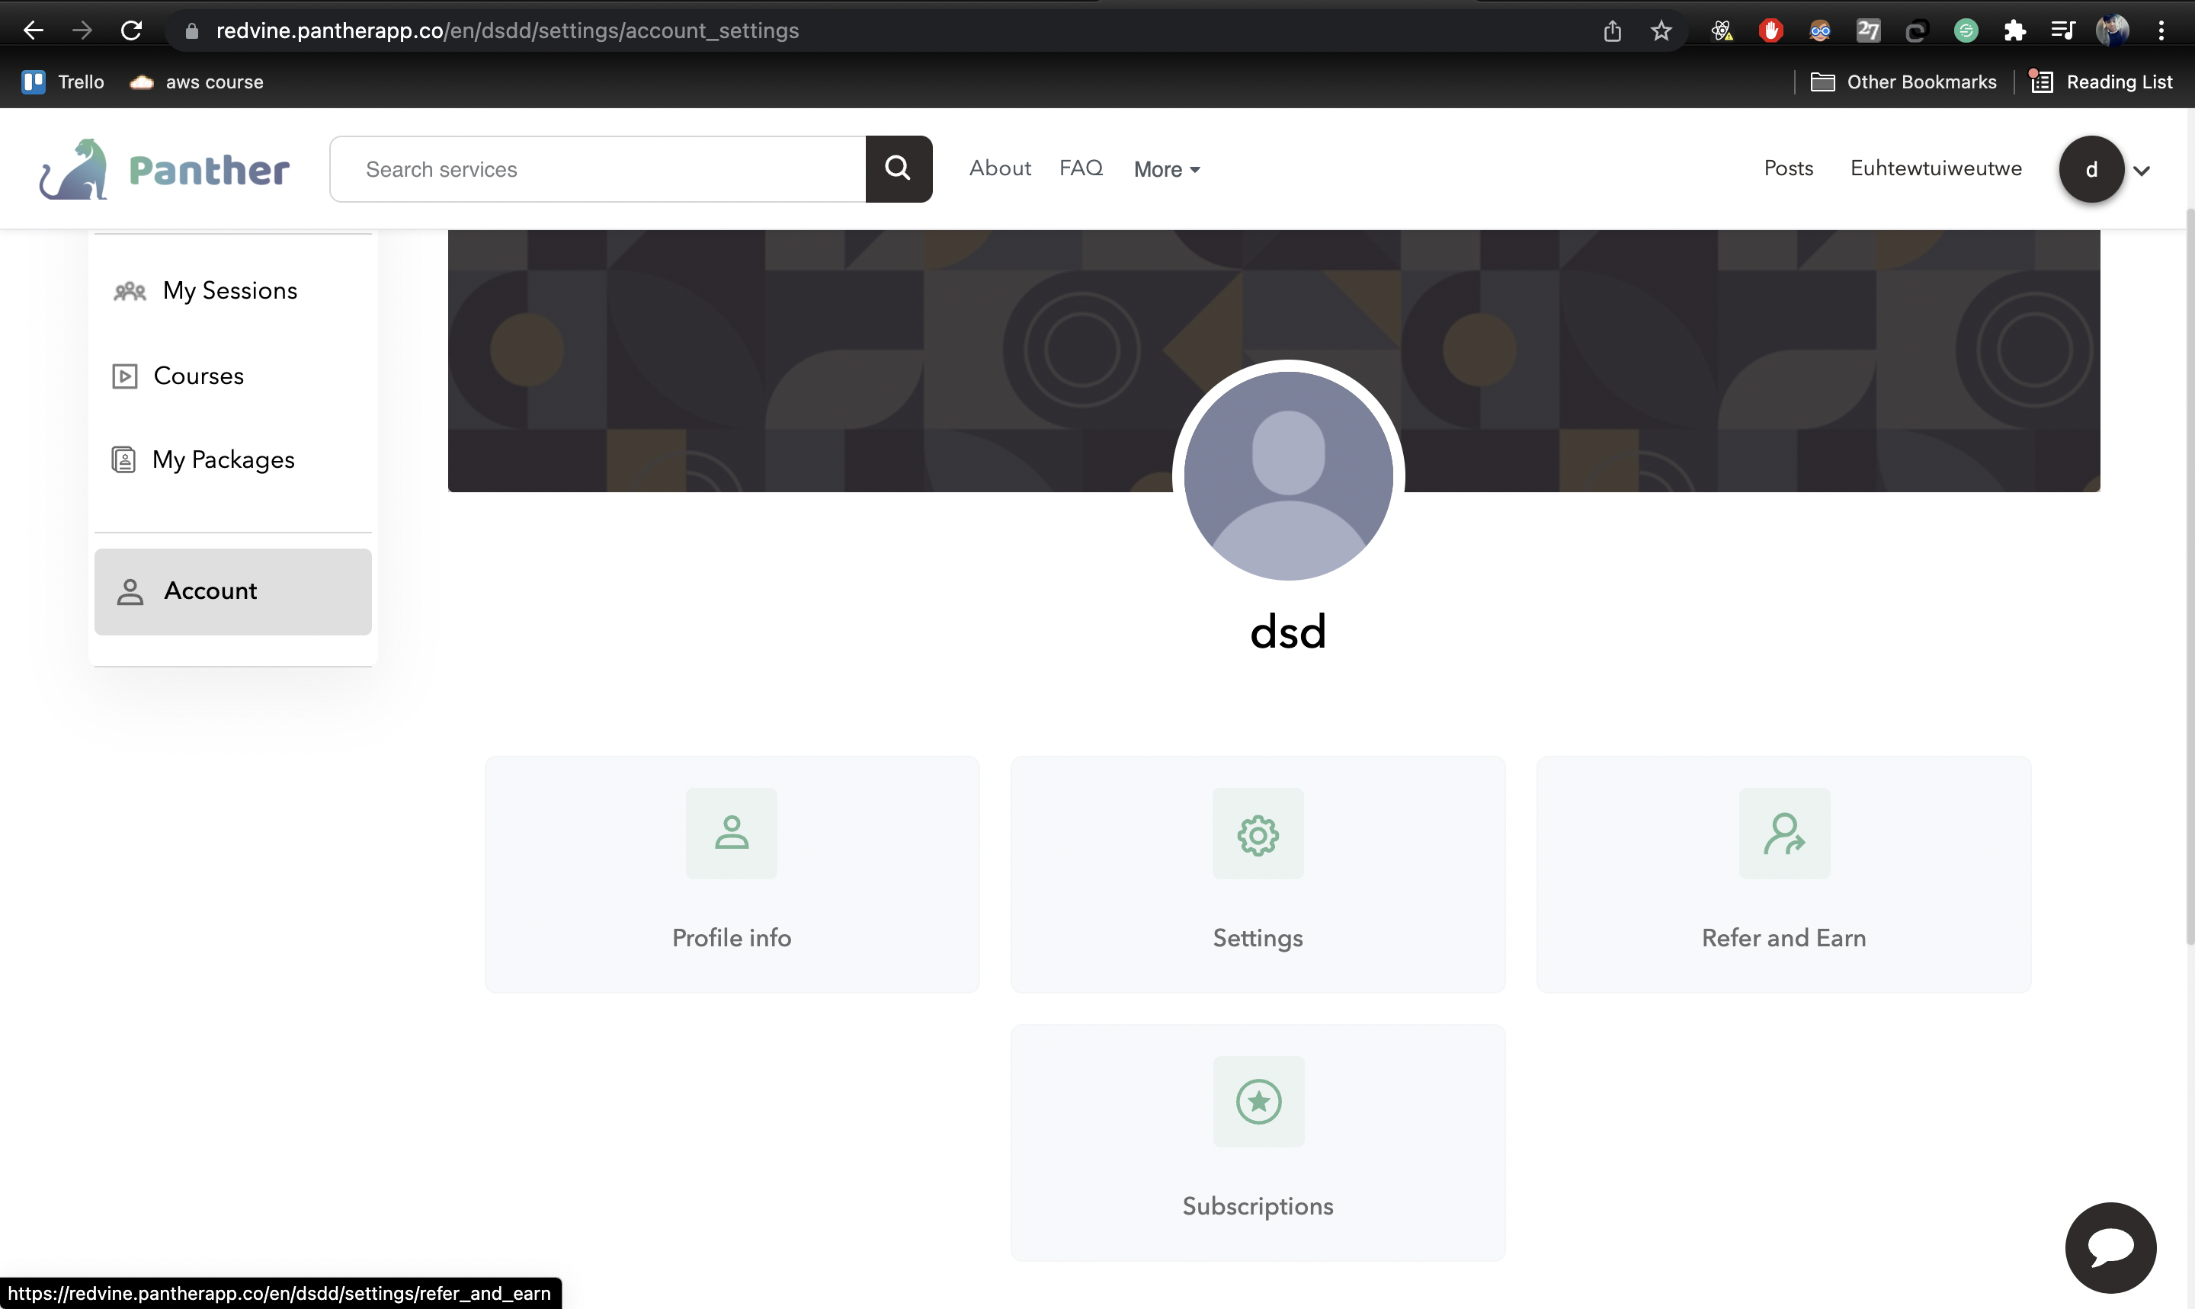The image size is (2195, 1309).
Task: Click the Courses play icon
Action: (x=124, y=376)
